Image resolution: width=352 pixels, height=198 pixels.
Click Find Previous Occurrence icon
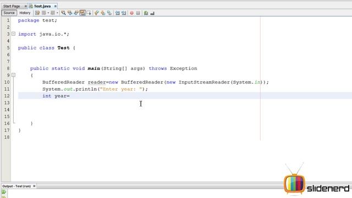(x=70, y=13)
